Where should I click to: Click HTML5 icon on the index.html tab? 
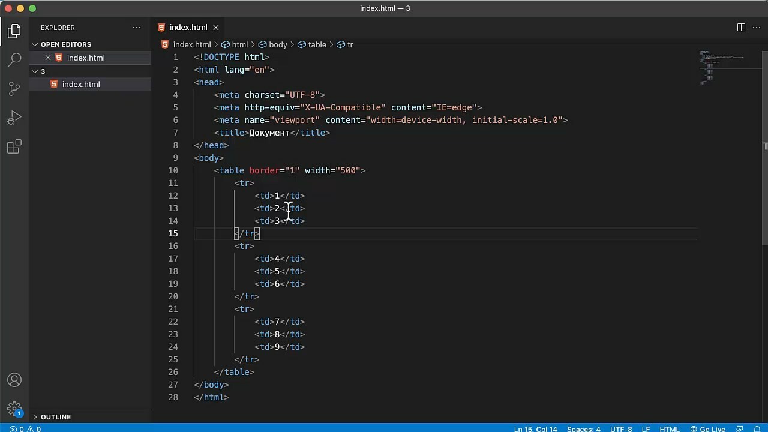coord(161,28)
